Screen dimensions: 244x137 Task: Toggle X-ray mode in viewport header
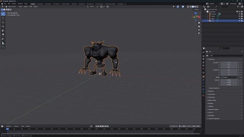[188, 7]
